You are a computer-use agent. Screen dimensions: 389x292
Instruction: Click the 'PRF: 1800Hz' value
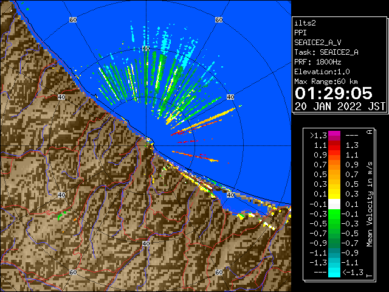(x=318, y=62)
